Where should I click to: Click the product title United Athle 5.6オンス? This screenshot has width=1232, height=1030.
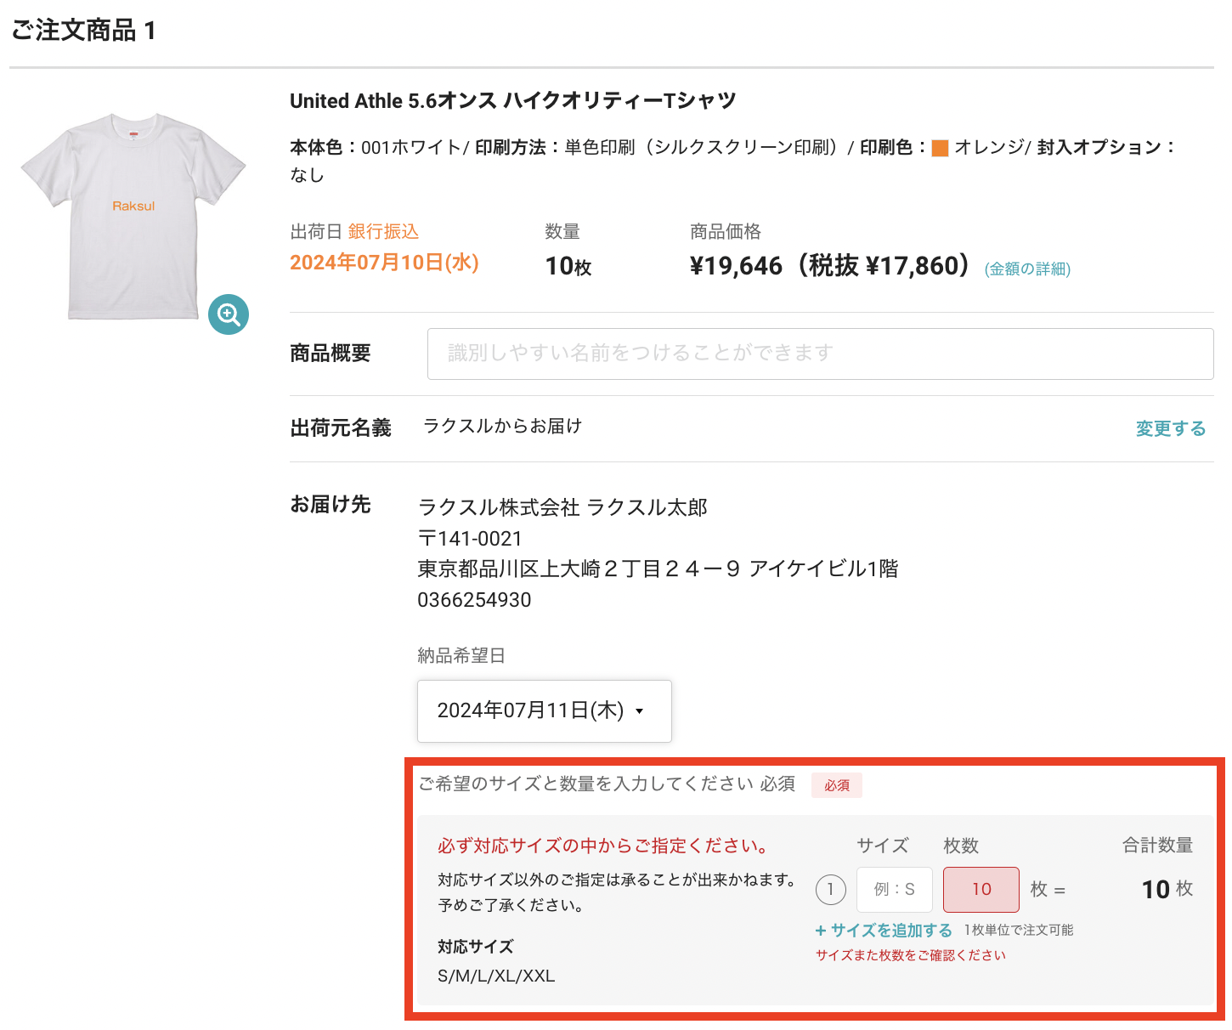tap(513, 101)
